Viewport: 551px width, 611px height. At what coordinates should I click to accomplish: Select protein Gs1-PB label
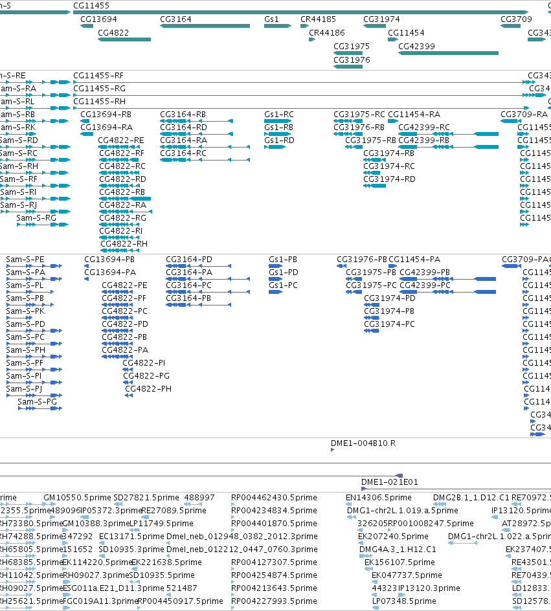coord(283,259)
